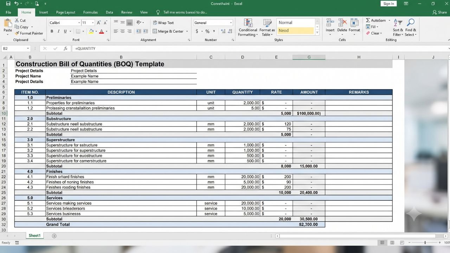Click the Cut scissors icon
Viewport: 450px width, 253px height.
point(17,20)
